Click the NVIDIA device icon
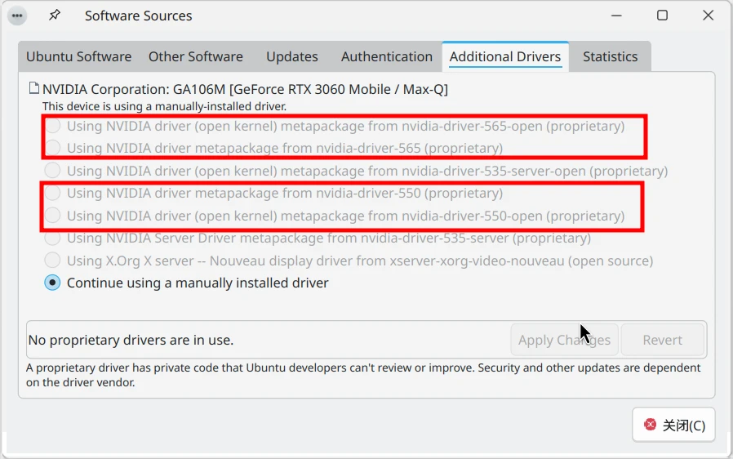This screenshot has width=733, height=459. pos(33,88)
